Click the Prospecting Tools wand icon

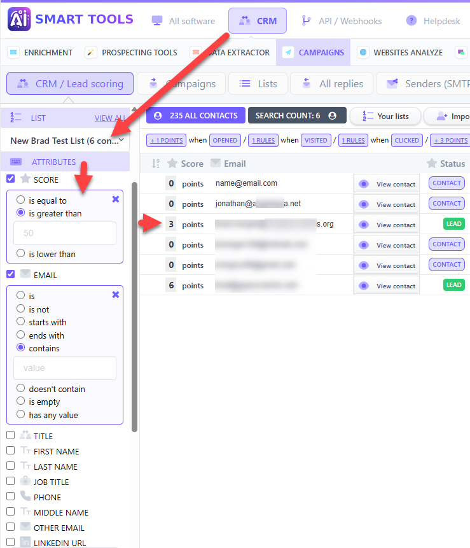pyautogui.click(x=91, y=52)
